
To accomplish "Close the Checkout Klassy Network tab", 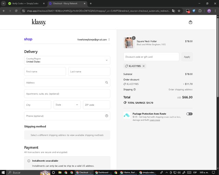I will pyautogui.click(x=85, y=3).
